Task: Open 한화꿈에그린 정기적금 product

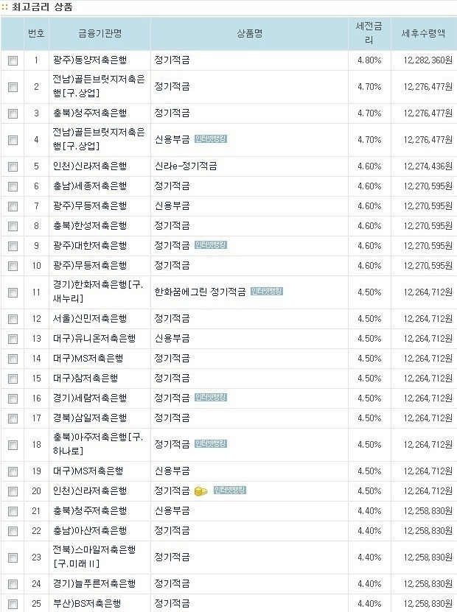Action: coord(200,292)
